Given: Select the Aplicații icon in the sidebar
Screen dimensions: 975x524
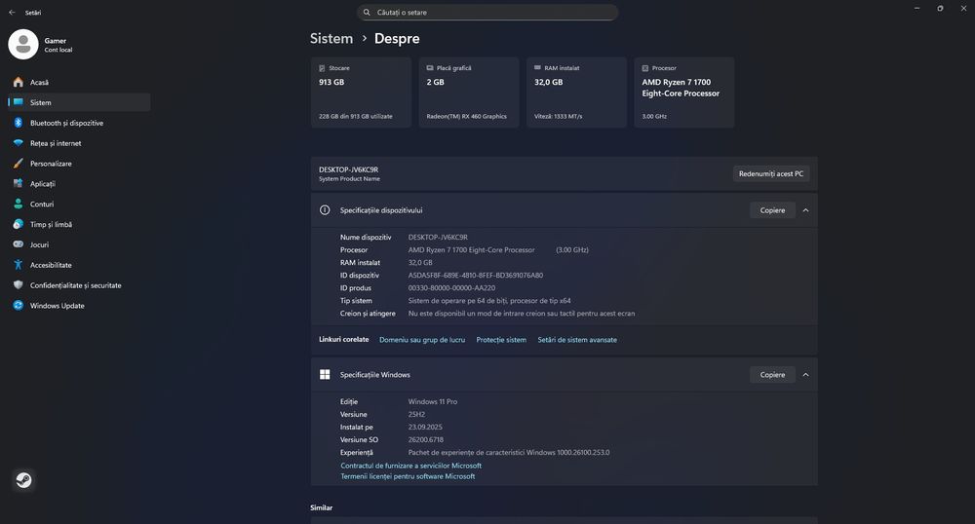Looking at the screenshot, I should pyautogui.click(x=19, y=184).
